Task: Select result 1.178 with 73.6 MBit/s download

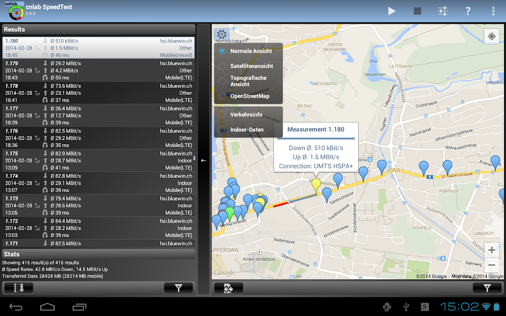Action: pos(98,93)
